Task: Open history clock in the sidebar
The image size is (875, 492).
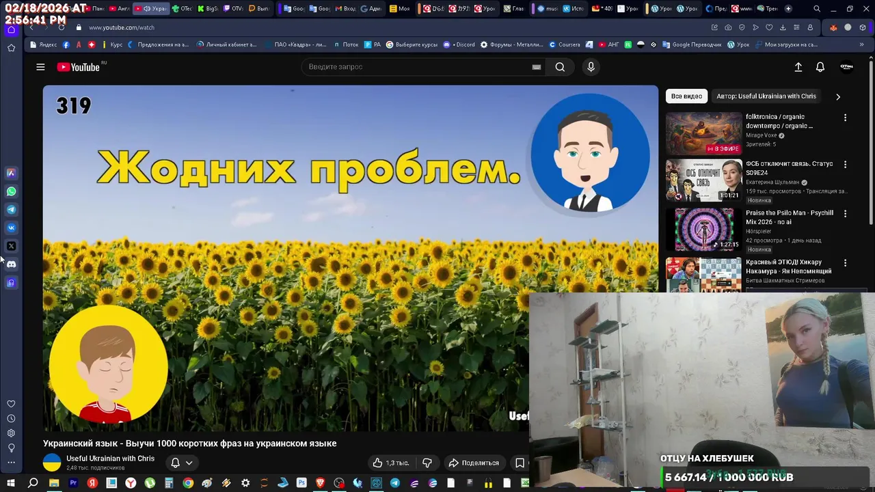Action: pos(11,418)
